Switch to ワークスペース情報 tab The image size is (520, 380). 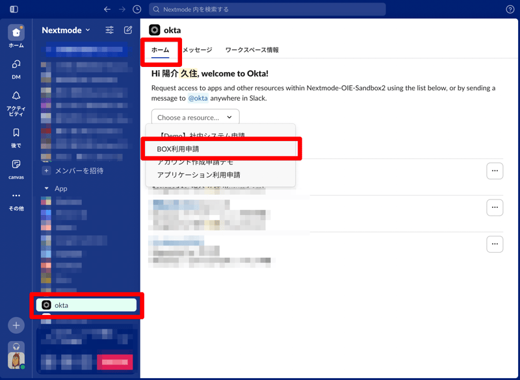pos(252,50)
